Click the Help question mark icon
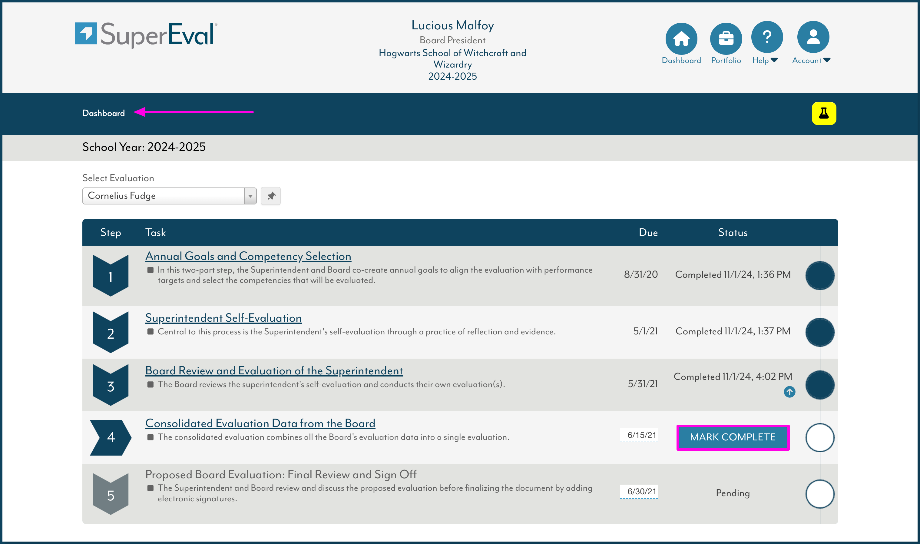 coord(767,37)
